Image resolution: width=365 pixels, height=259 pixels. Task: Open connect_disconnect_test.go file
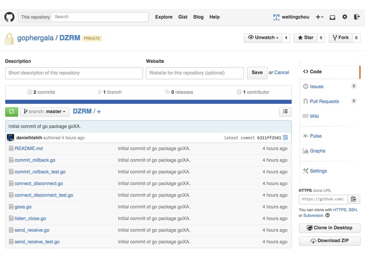point(44,195)
